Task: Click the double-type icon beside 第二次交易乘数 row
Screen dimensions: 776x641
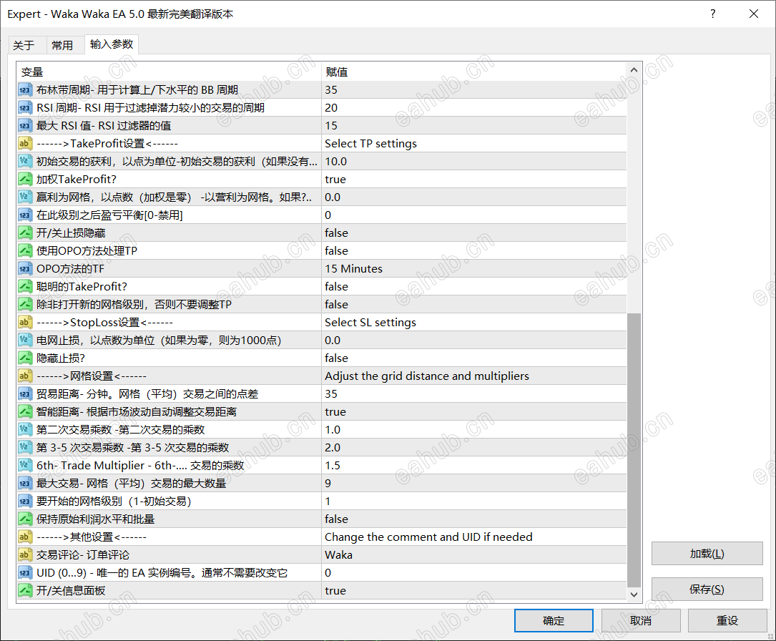Action: click(x=25, y=430)
